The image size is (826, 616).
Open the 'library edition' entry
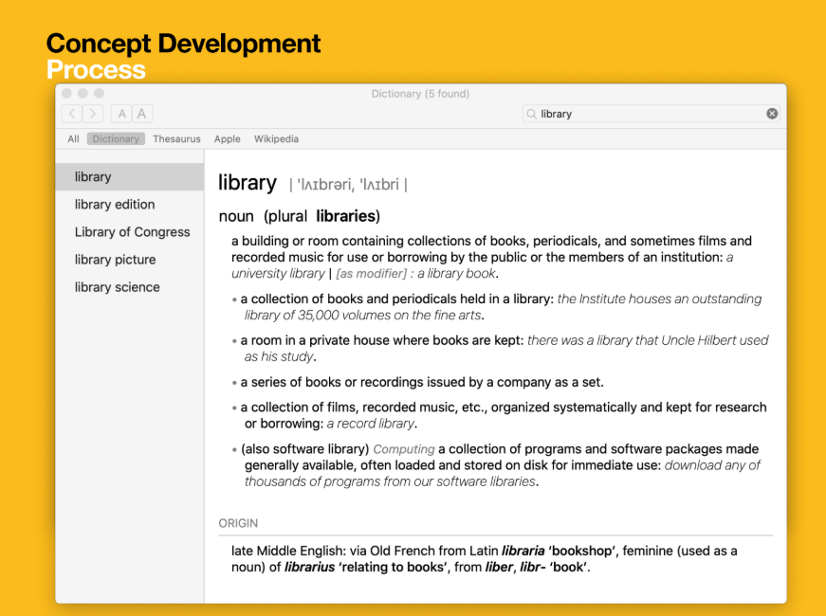click(x=115, y=205)
